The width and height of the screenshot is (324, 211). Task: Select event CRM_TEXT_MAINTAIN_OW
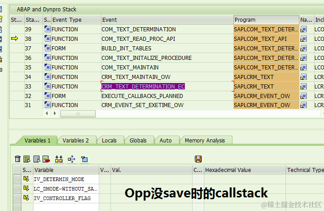point(136,77)
